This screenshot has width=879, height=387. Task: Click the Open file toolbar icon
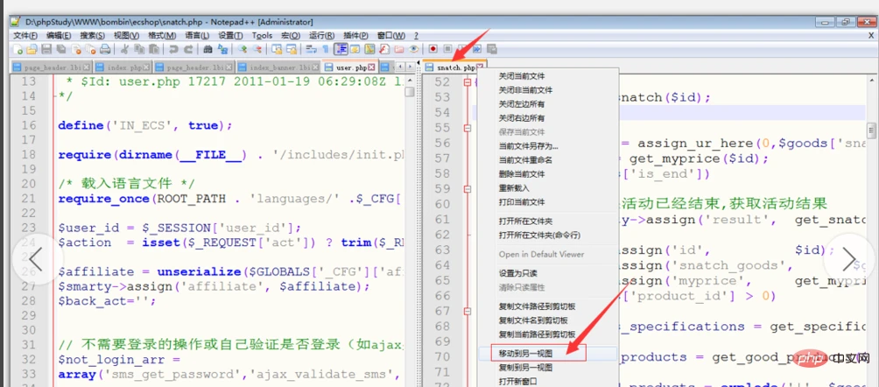tap(32, 49)
